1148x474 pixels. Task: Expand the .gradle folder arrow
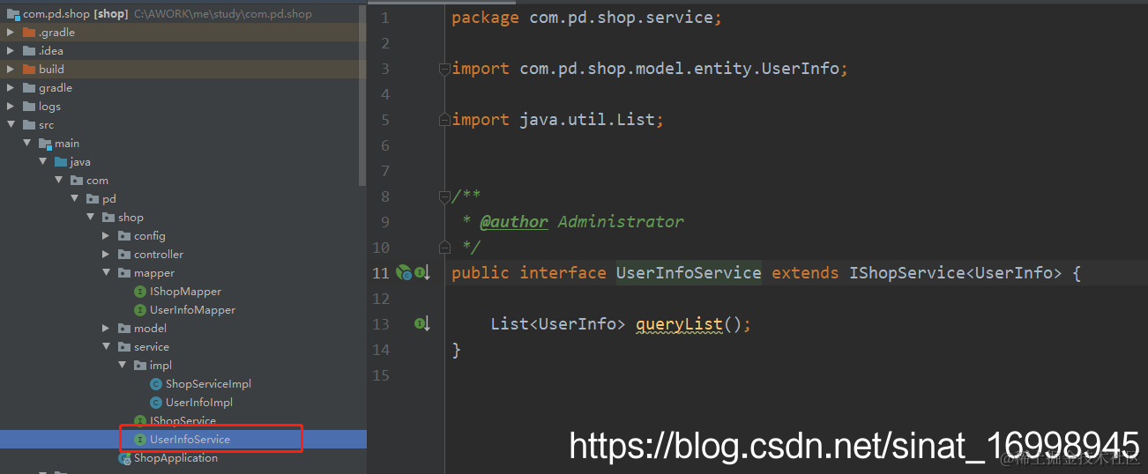(x=11, y=33)
